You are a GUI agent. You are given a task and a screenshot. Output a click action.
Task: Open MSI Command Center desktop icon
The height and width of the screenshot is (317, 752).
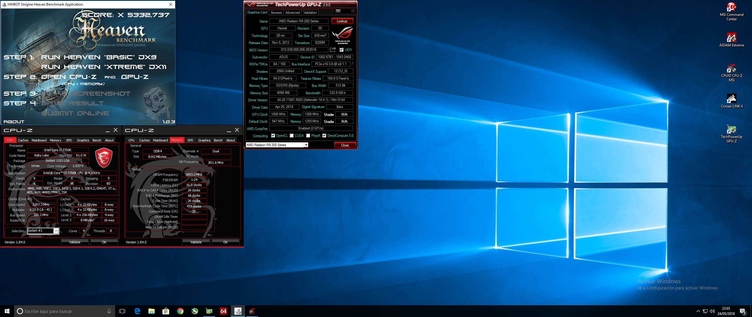point(731,11)
